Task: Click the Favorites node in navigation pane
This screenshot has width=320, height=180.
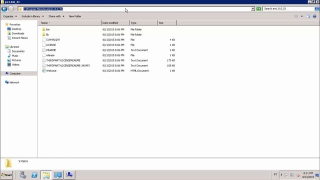Action: point(14,24)
